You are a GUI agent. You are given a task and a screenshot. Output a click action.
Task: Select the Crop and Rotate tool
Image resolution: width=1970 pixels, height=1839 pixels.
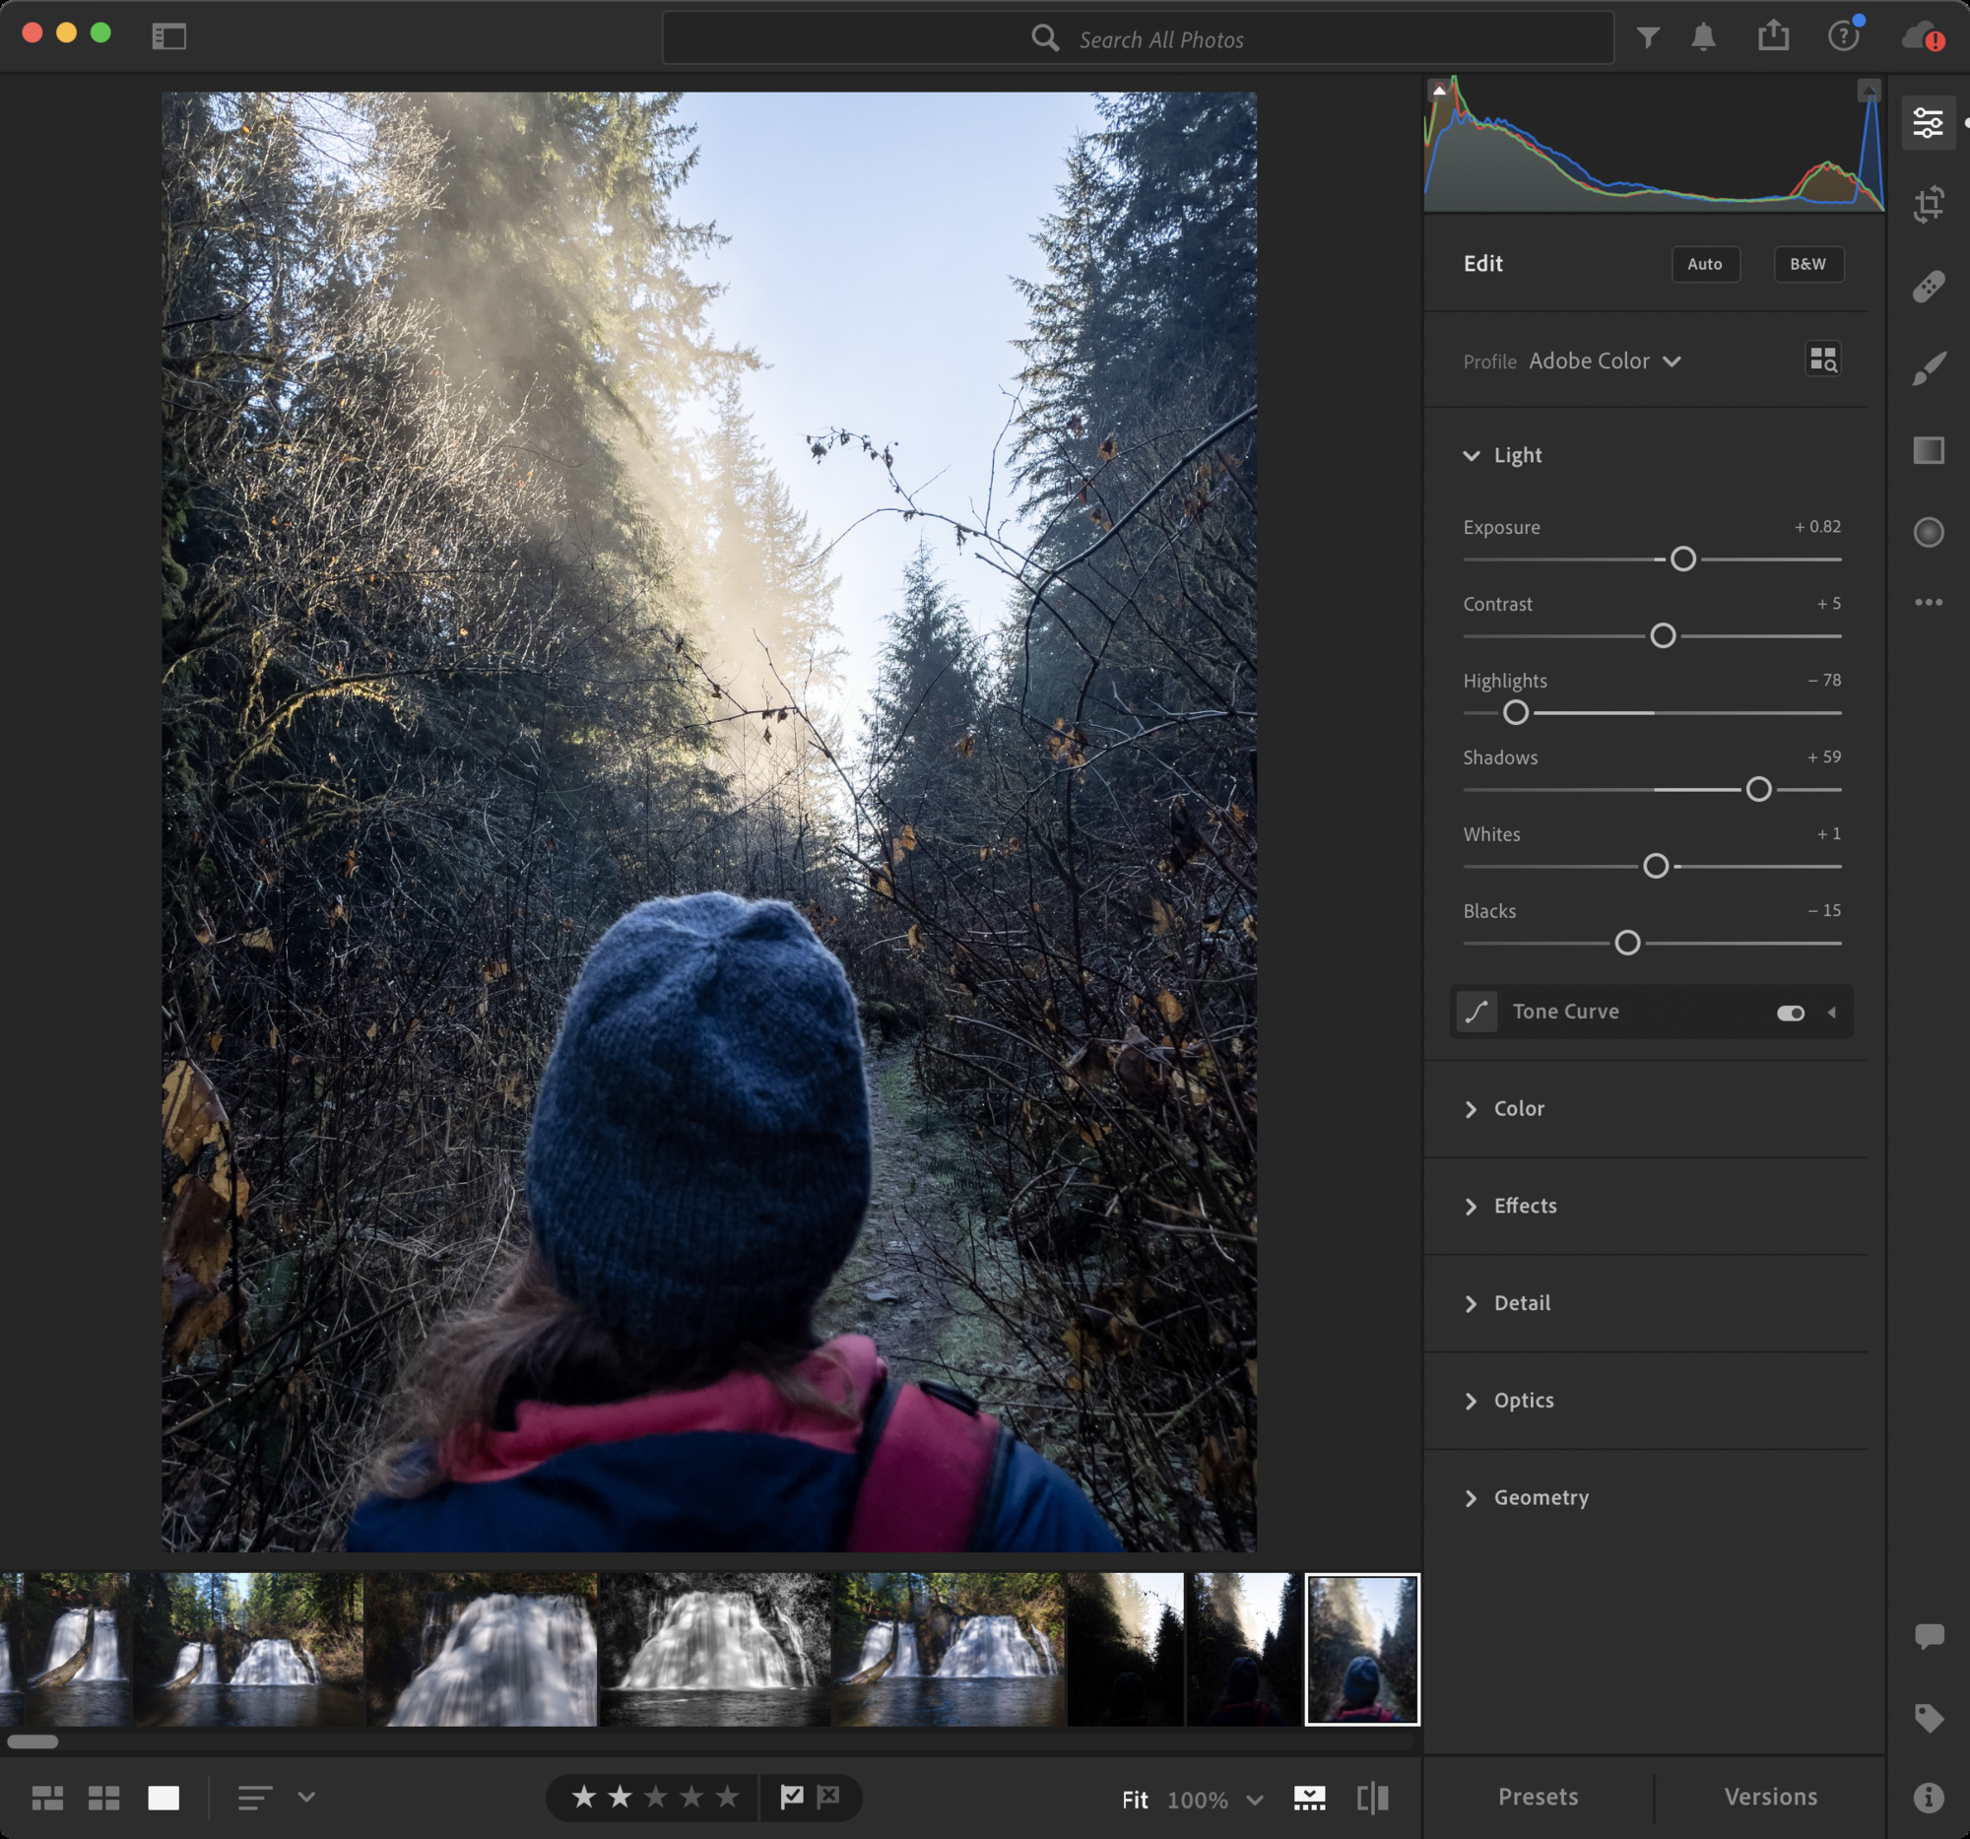click(x=1928, y=204)
